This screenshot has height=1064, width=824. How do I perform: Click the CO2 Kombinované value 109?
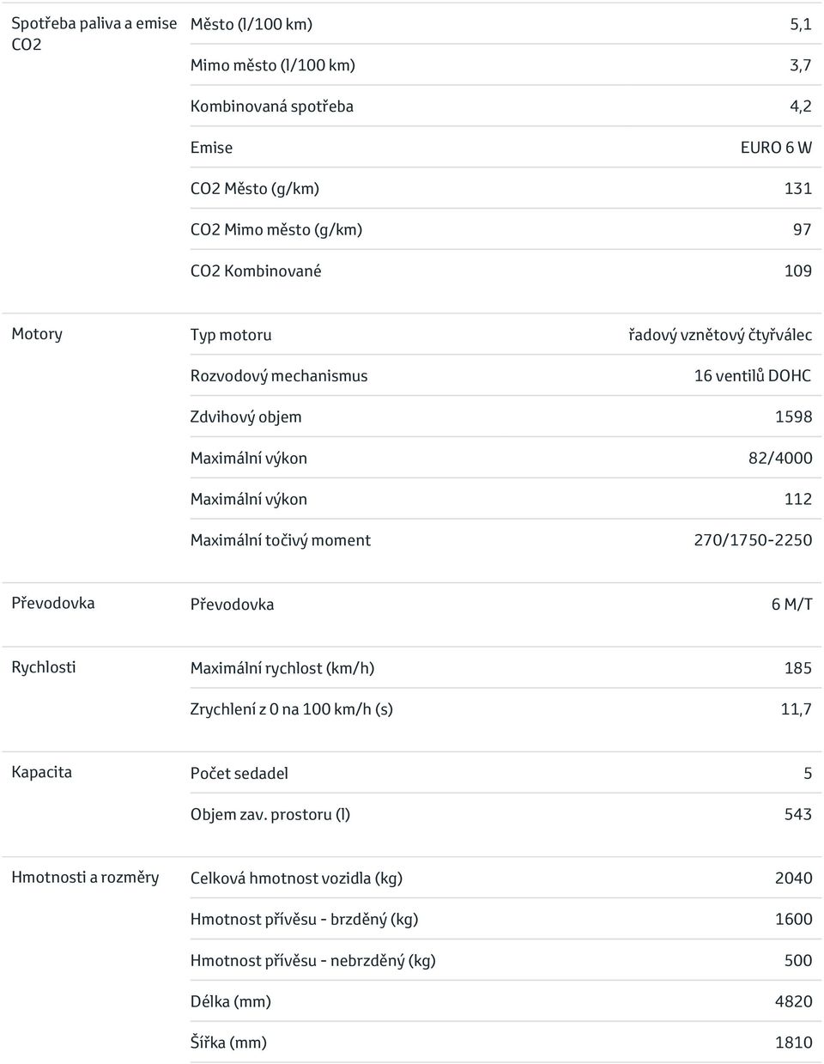click(797, 271)
